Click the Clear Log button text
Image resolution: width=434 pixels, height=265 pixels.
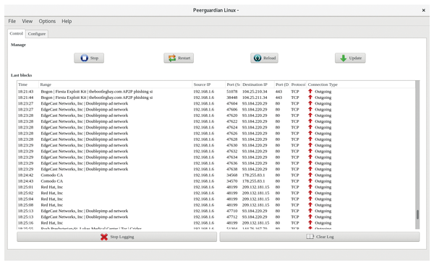pos(325,237)
